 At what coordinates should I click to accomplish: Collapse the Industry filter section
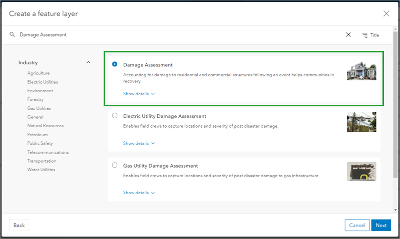point(88,62)
